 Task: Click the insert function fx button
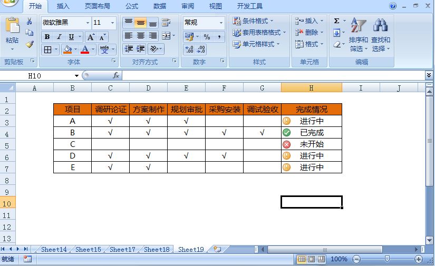116,75
